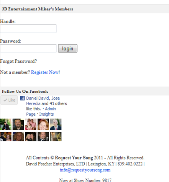169x182 pixels.
Task: Select fan photo of man with goatee
Action: pos(18,124)
